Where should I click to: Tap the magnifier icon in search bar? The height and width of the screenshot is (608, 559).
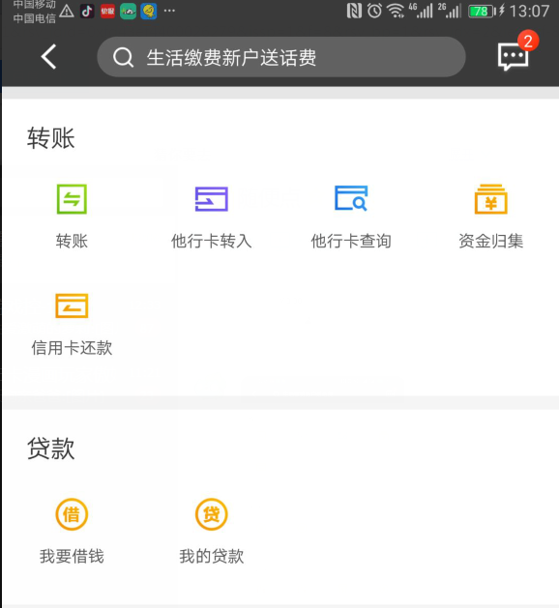tap(124, 58)
